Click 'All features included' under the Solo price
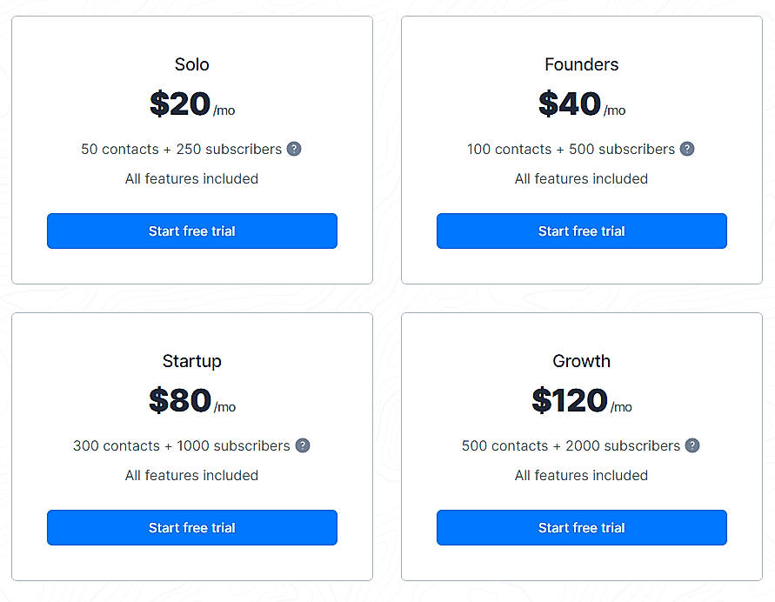 pyautogui.click(x=191, y=179)
